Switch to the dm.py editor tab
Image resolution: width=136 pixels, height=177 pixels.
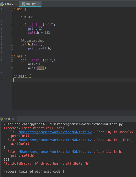click(x=9, y=4)
